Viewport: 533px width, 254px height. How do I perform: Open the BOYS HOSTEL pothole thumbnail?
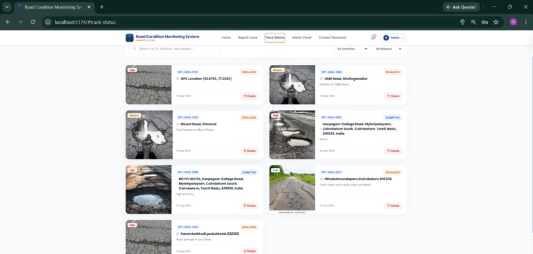pos(149,189)
